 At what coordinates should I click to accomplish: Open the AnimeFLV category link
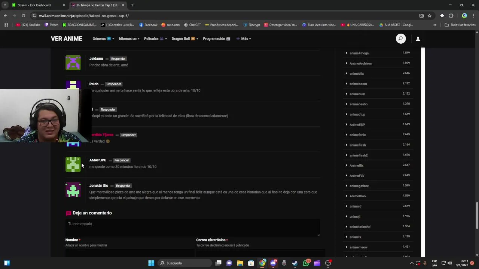(357, 176)
